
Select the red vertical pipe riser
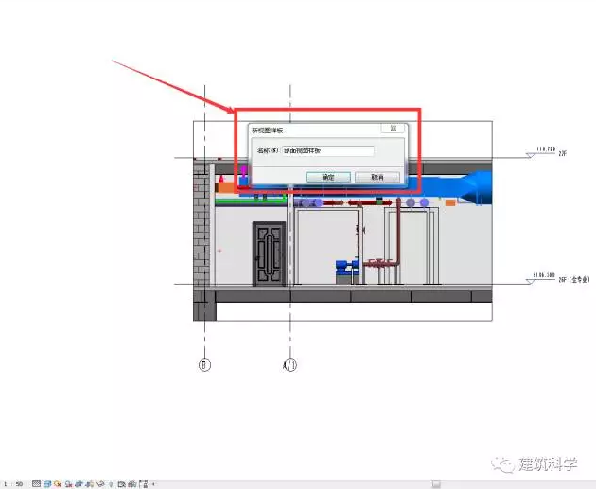398,232
